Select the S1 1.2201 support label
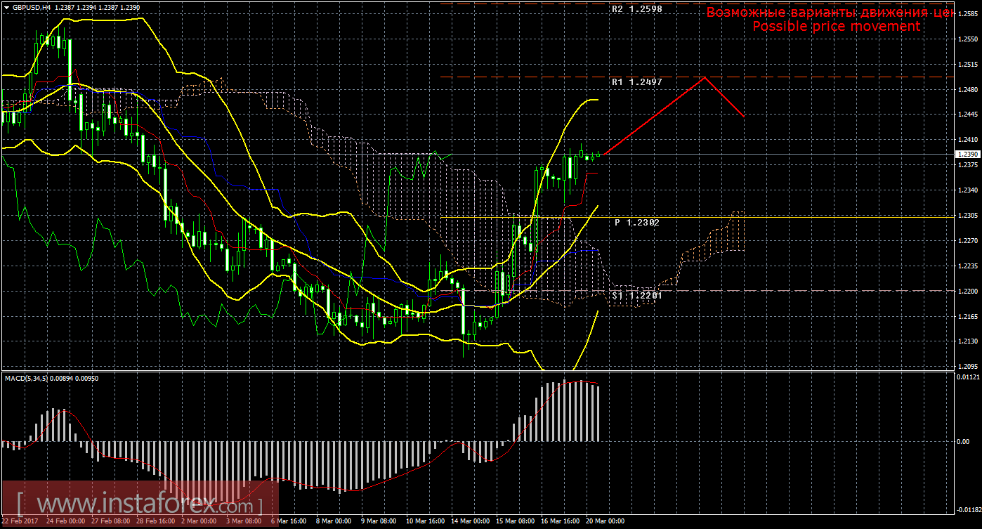The height and width of the screenshot is (529, 982). [636, 296]
